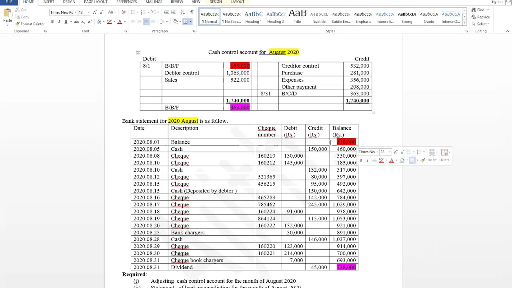Open the Line Spacing dropdown
512x288 pixels.
(x=164, y=22)
